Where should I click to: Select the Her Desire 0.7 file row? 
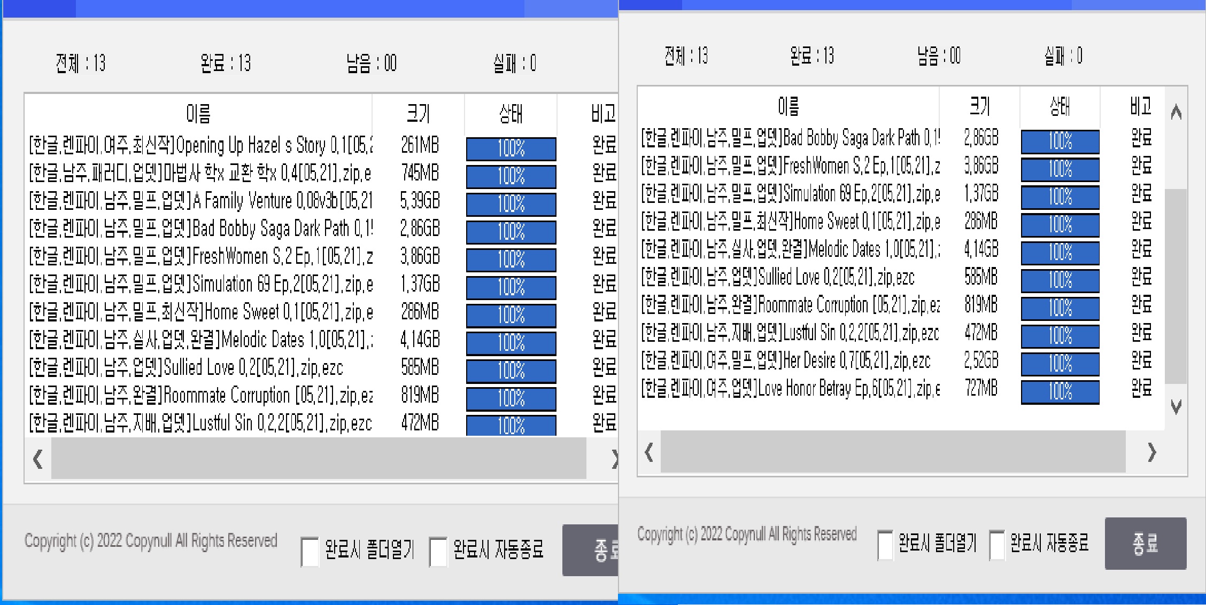point(786,361)
